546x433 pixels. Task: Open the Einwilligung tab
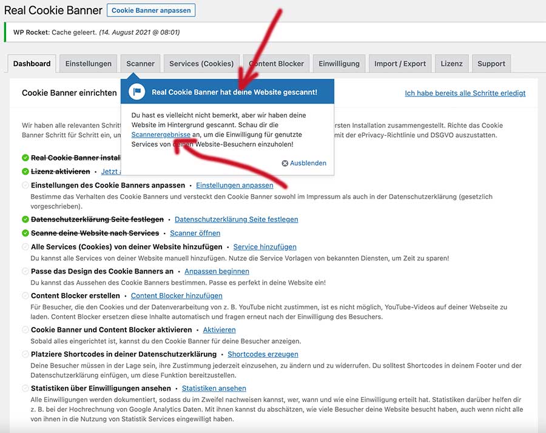[339, 64]
